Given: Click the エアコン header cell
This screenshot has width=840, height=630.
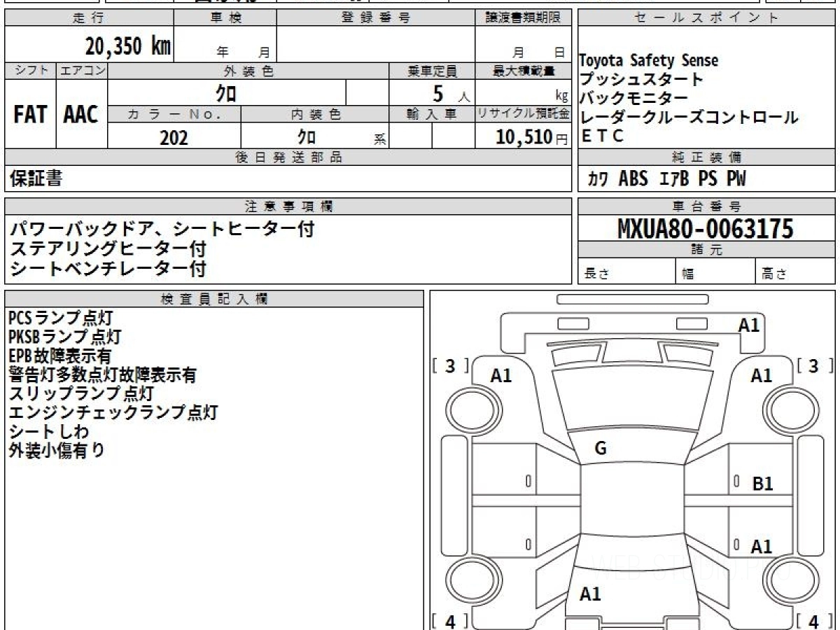Looking at the screenshot, I should [82, 71].
